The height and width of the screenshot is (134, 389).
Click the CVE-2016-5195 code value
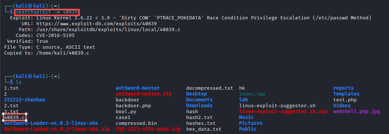click(x=55, y=36)
